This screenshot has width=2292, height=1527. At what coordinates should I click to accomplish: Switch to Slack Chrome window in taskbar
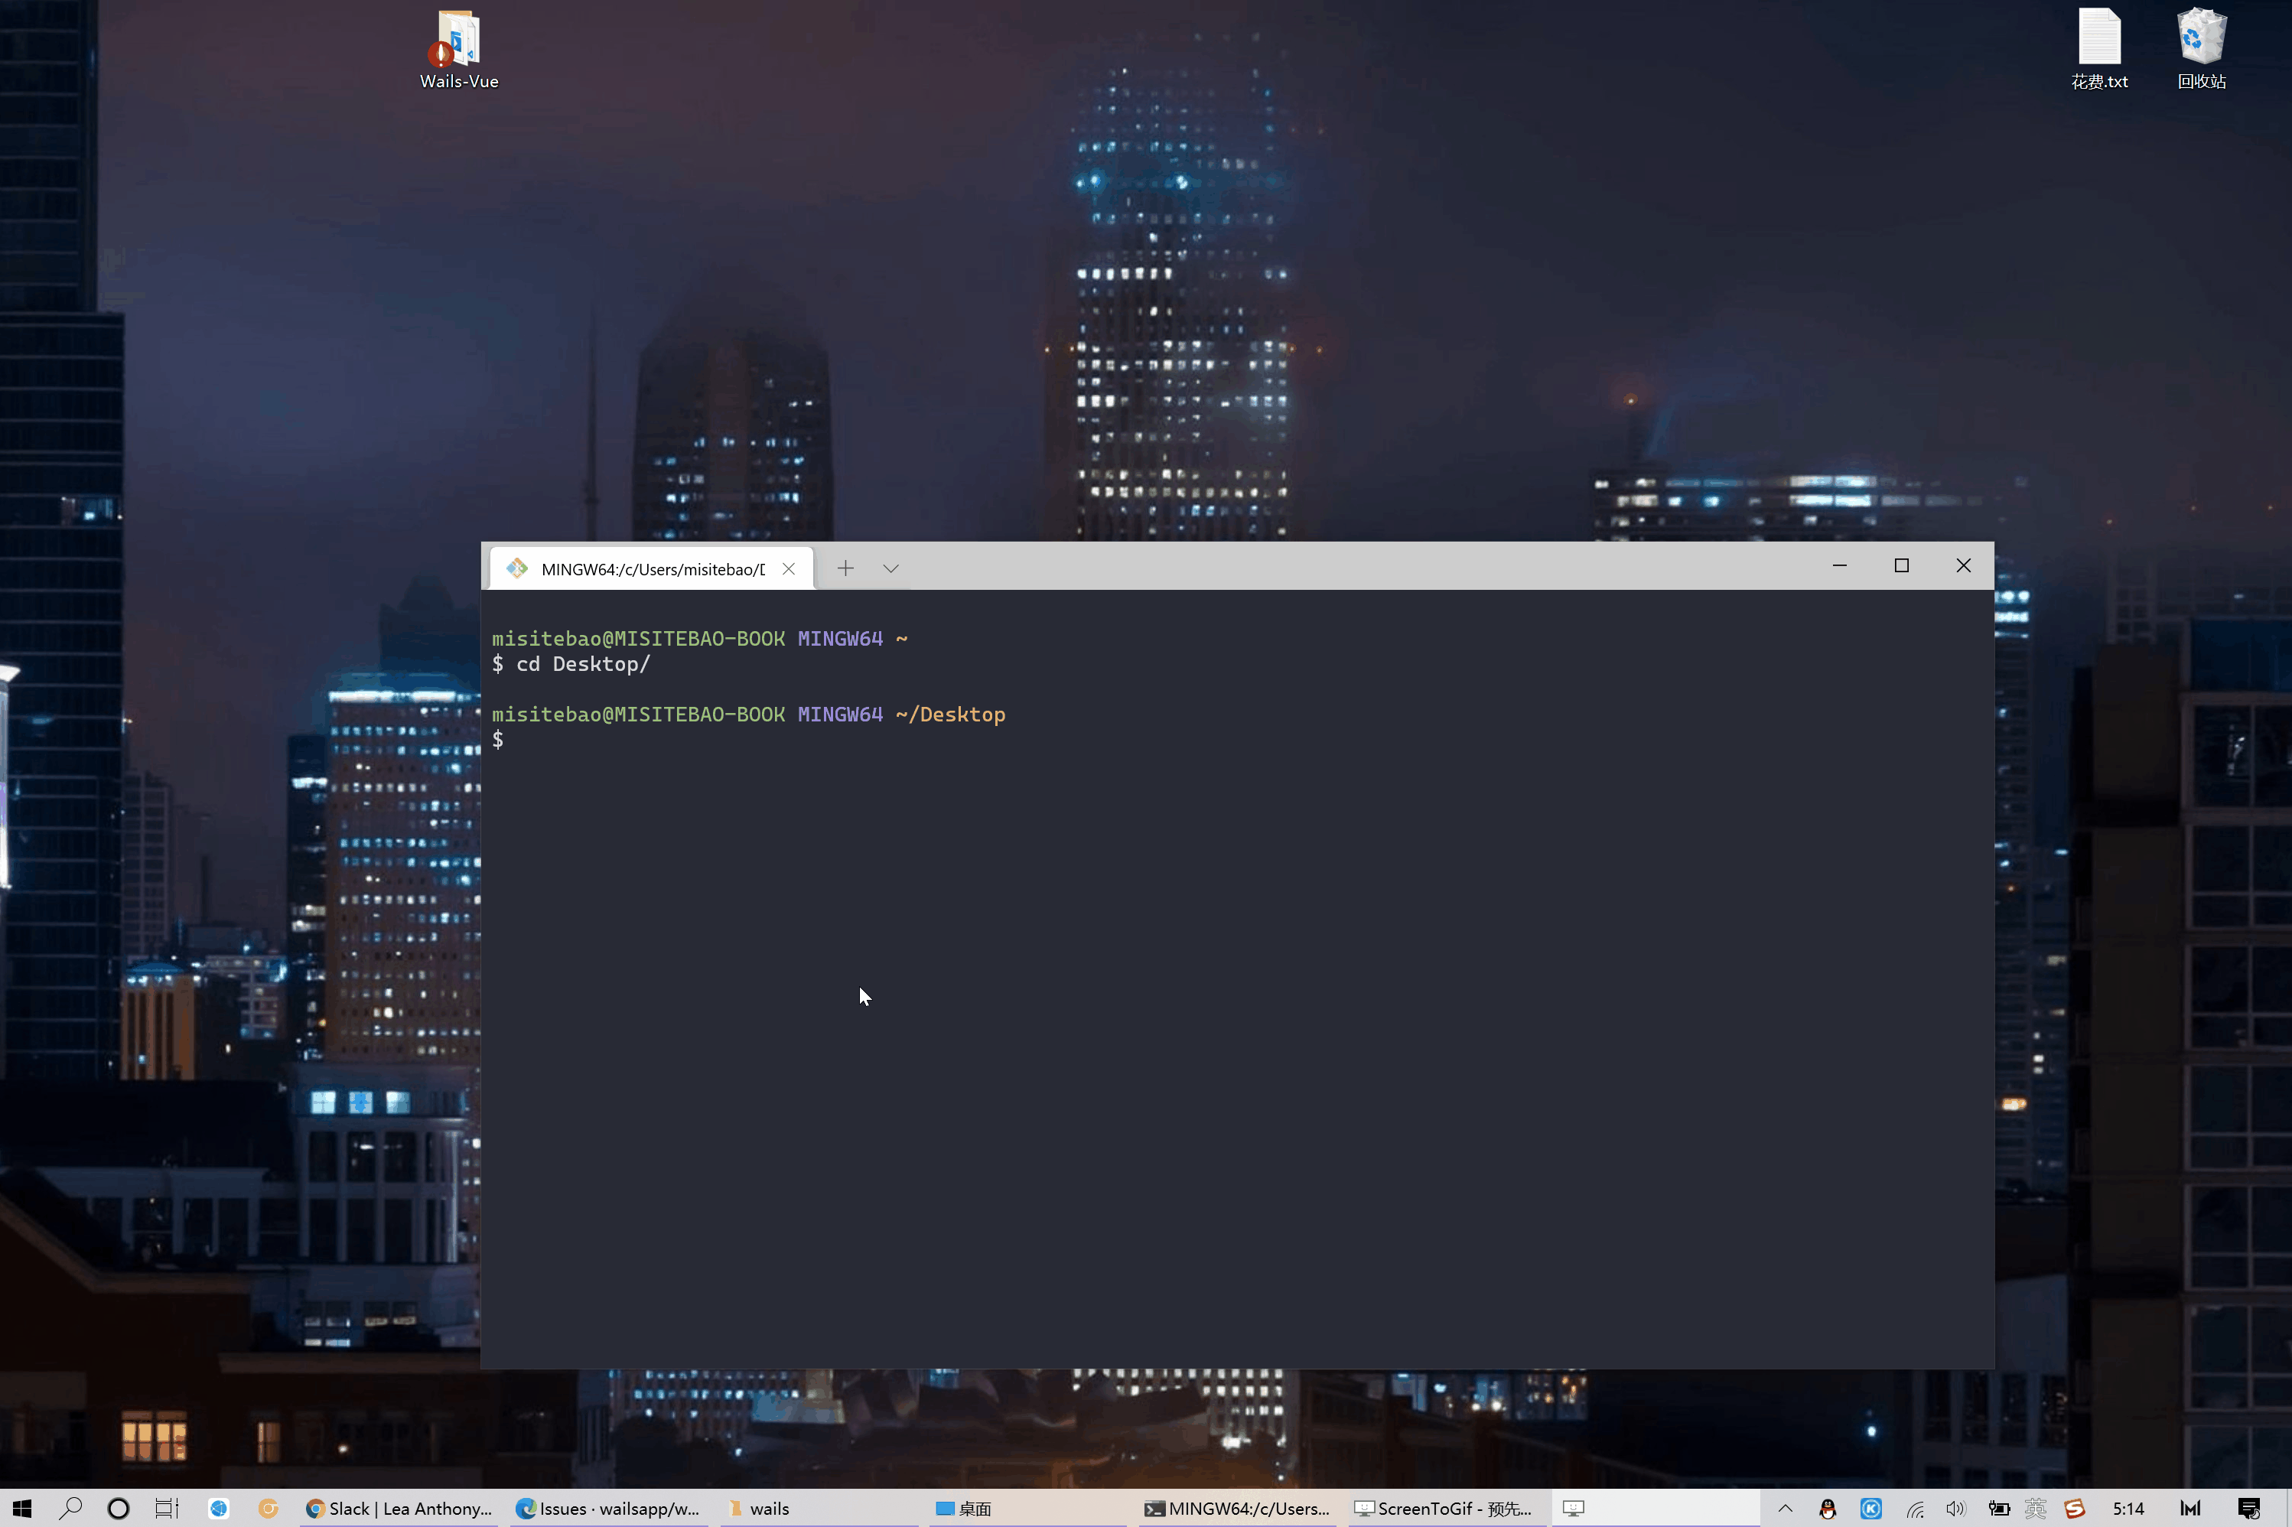point(399,1509)
